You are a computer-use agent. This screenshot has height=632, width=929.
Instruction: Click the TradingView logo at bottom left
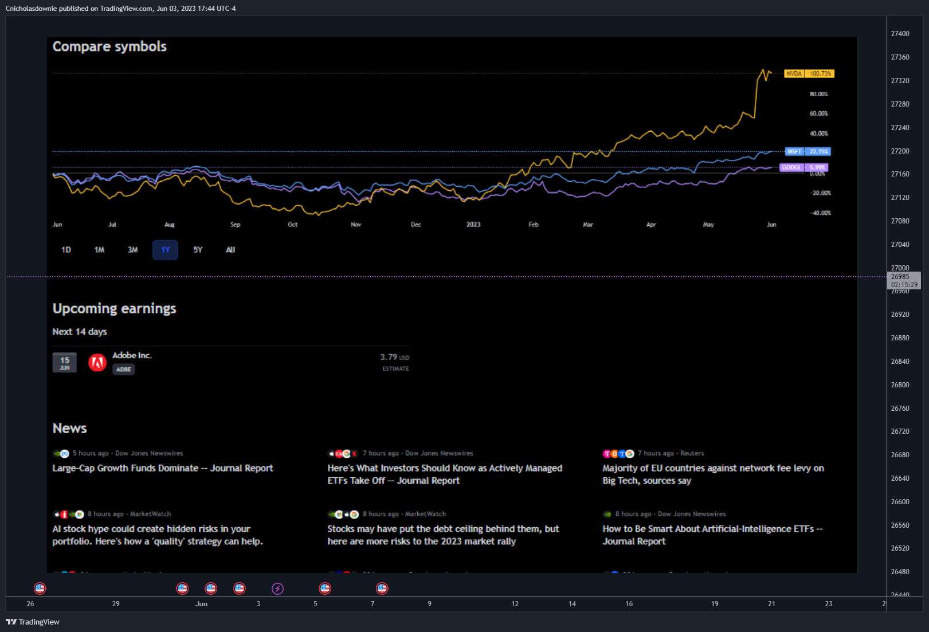coord(33,622)
